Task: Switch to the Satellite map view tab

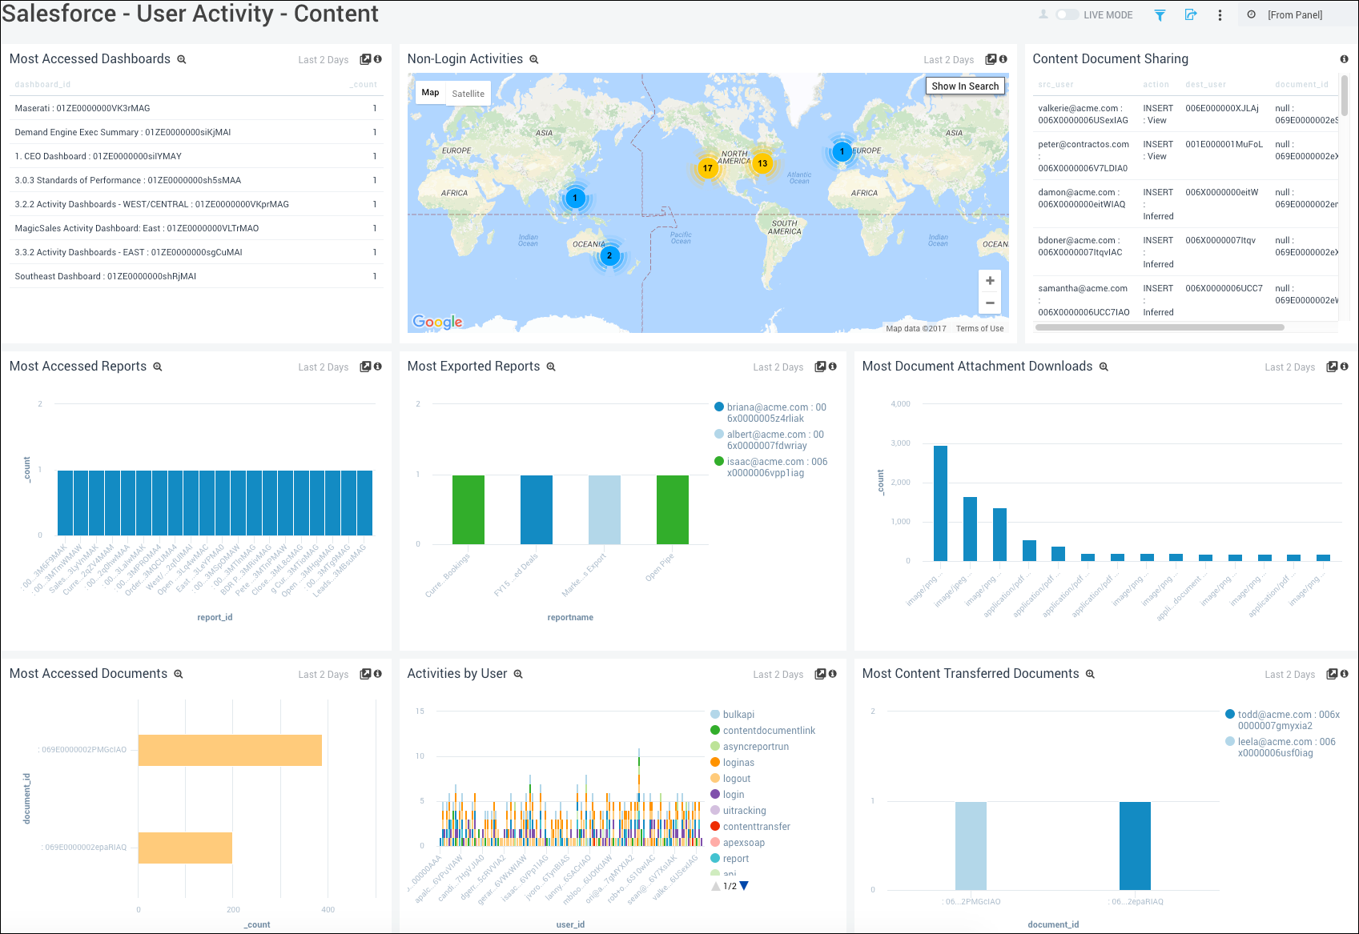Action: (468, 93)
